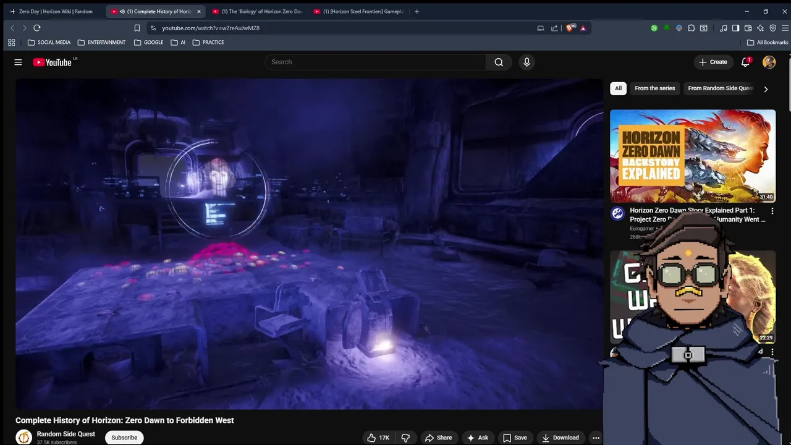Open PRACTICE bookmarks folder
The image size is (791, 445).
tap(208, 43)
